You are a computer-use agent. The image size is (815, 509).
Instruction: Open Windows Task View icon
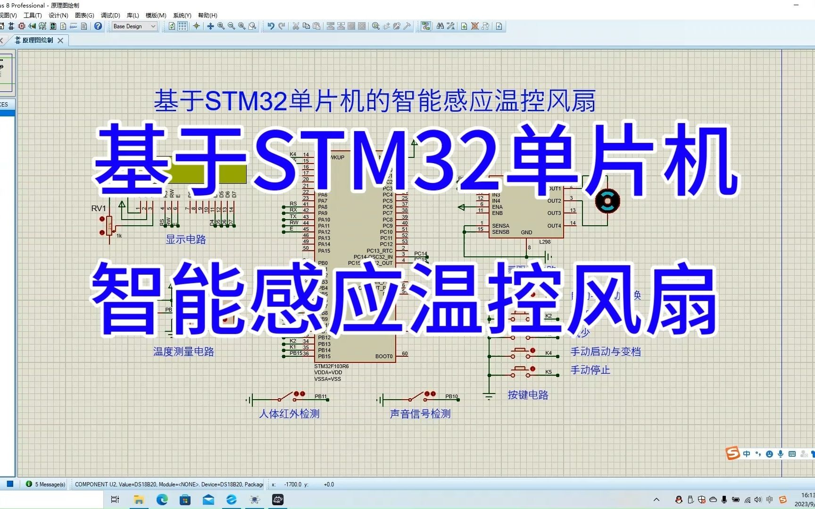click(115, 500)
